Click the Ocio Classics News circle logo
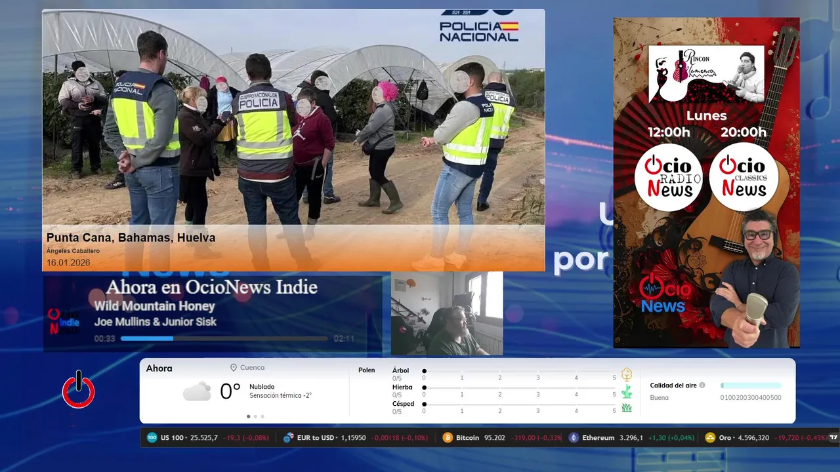The width and height of the screenshot is (840, 472). [744, 177]
